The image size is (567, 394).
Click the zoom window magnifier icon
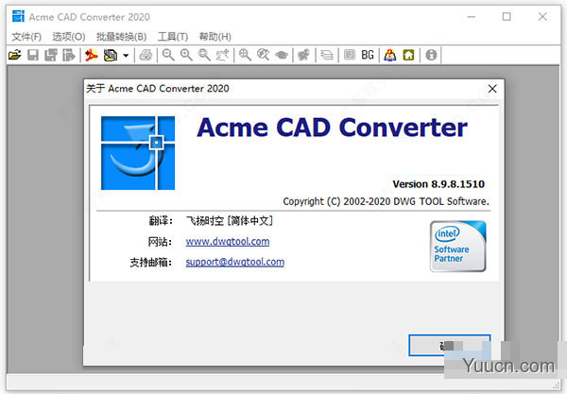point(204,55)
